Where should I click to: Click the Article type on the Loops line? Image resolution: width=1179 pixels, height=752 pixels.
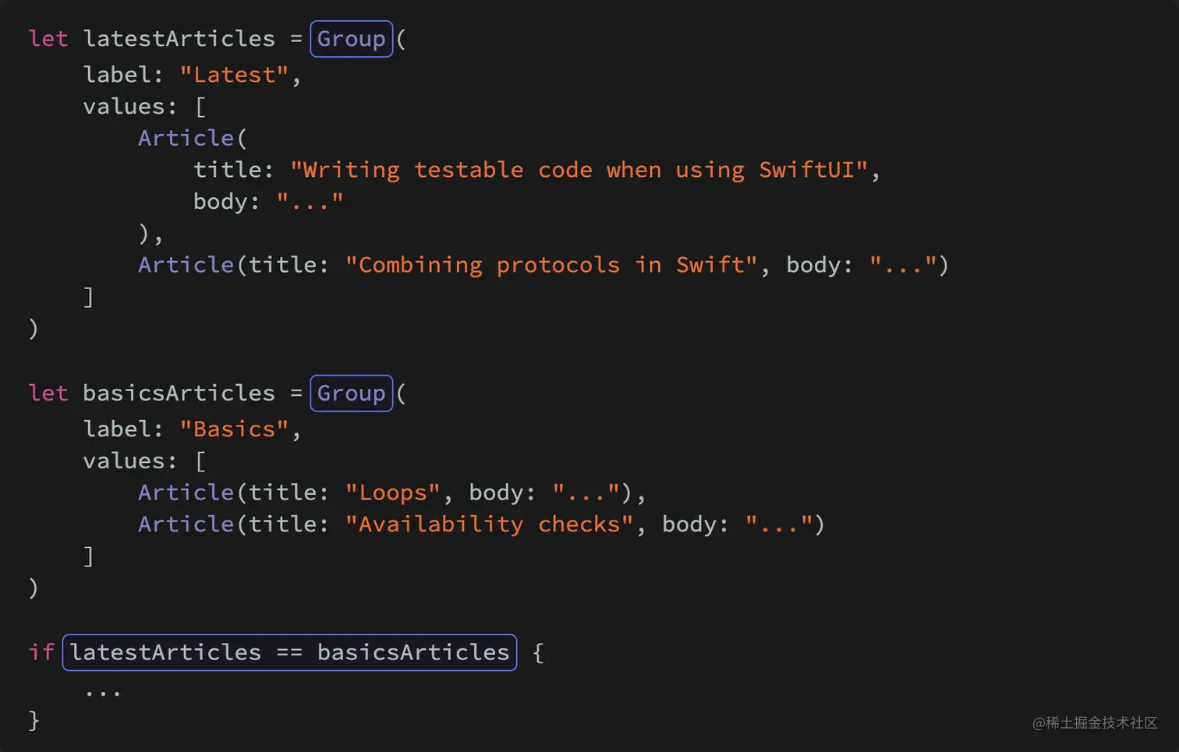tap(186, 493)
